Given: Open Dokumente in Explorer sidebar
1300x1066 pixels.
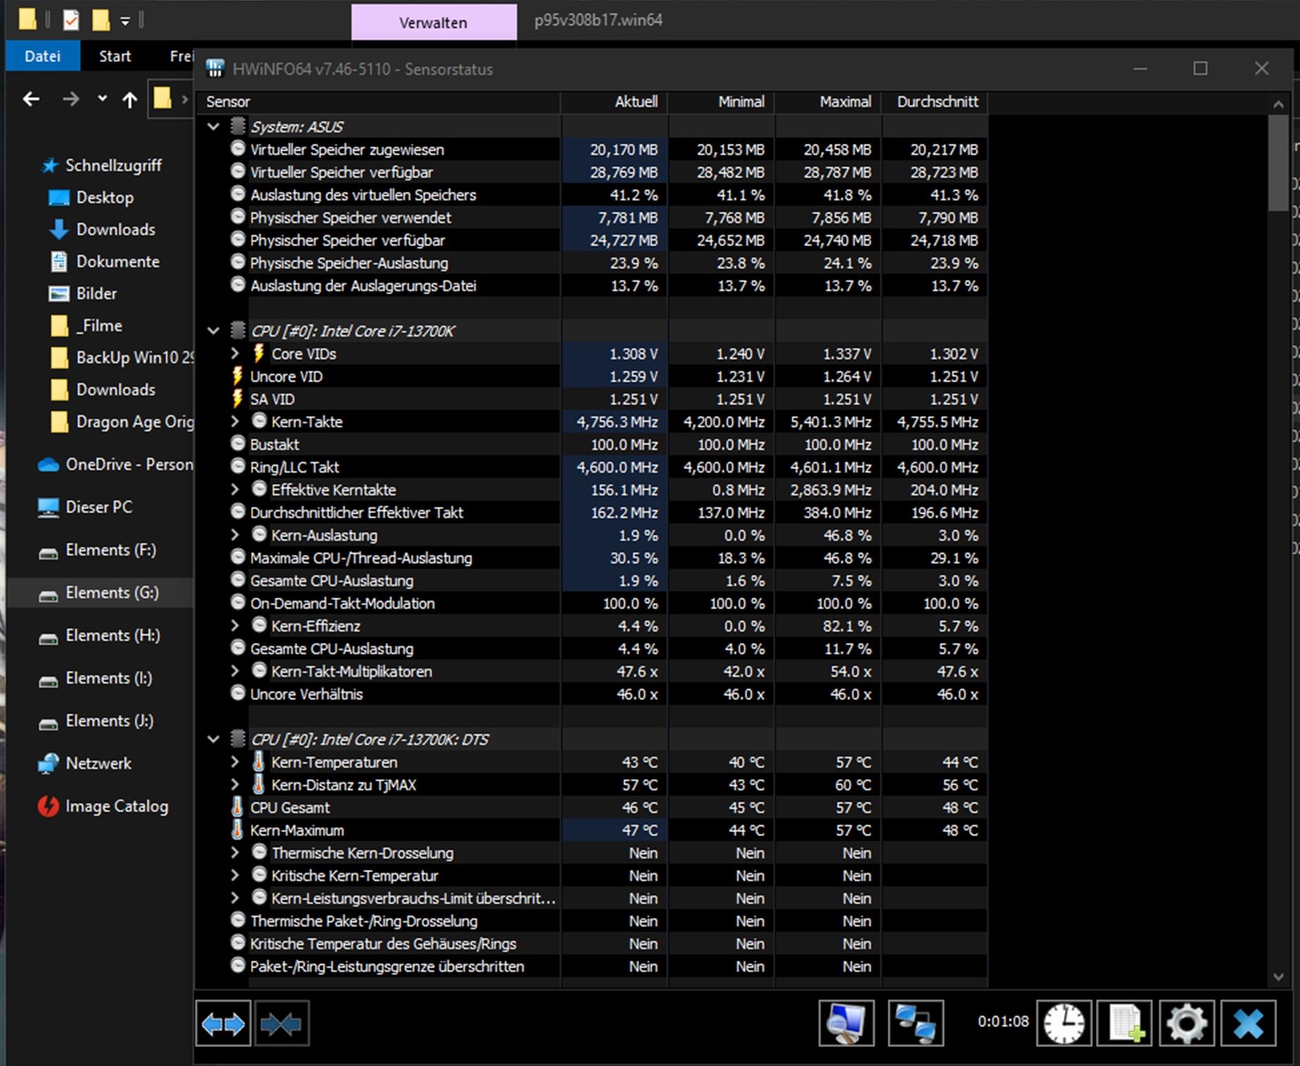Looking at the screenshot, I should click(x=118, y=261).
